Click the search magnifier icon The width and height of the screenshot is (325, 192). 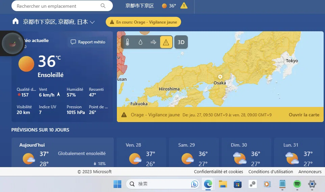(103, 6)
